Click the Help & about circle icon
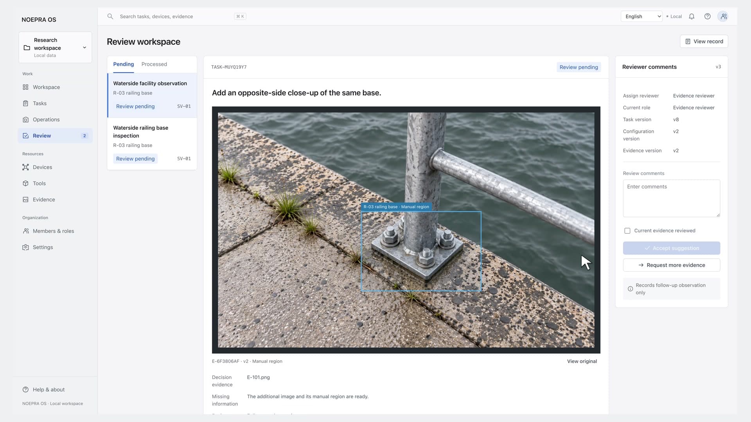751x422 pixels. coord(25,390)
